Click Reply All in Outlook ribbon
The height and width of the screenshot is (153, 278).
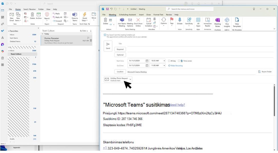[x=57, y=17]
